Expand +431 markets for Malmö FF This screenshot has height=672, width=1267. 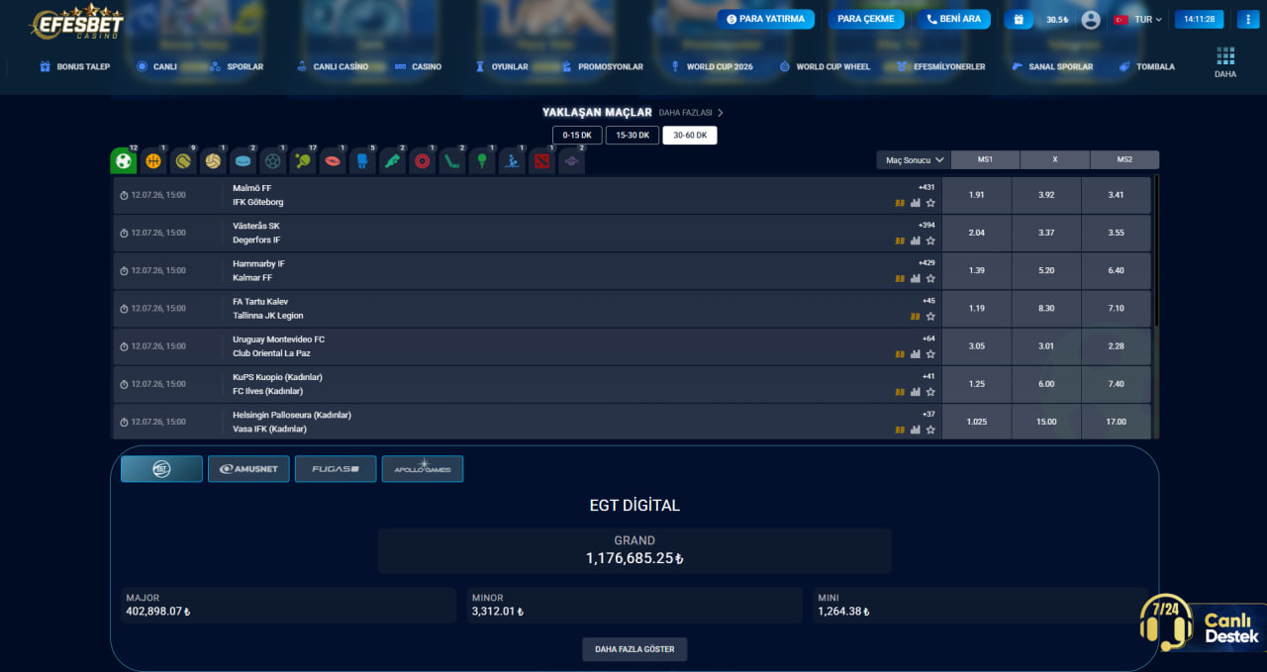926,187
